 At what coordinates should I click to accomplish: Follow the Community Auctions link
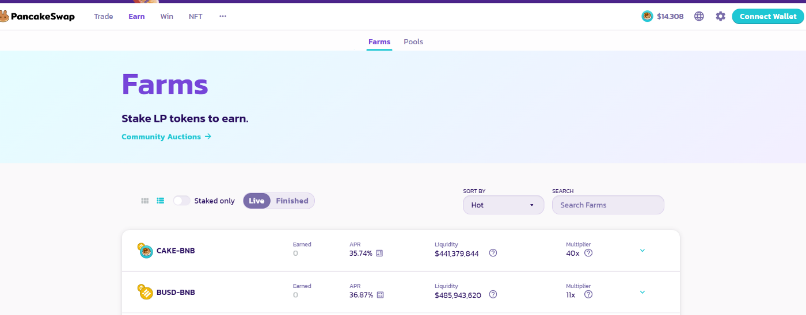click(x=166, y=137)
